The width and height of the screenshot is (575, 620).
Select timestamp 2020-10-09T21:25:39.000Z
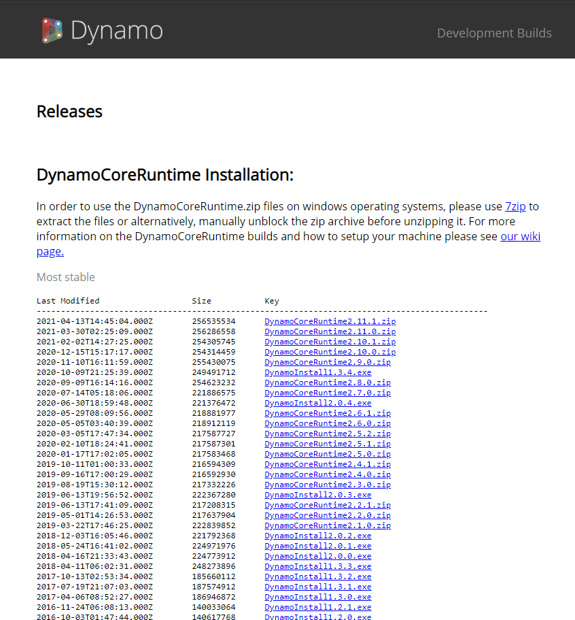[x=94, y=372]
